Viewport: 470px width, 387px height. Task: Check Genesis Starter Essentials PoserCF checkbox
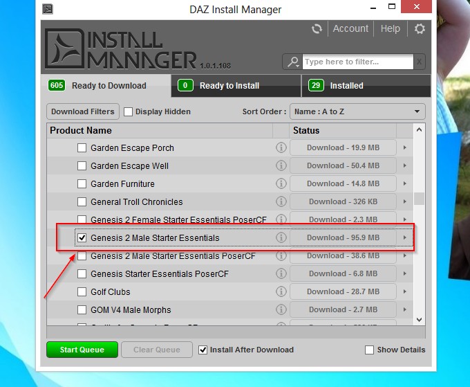pyautogui.click(x=82, y=274)
